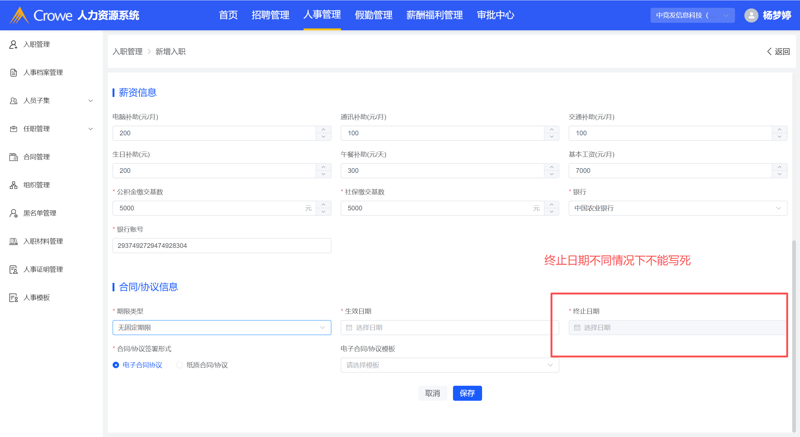Expand the 人员子集 sidebar submenu

(91, 101)
